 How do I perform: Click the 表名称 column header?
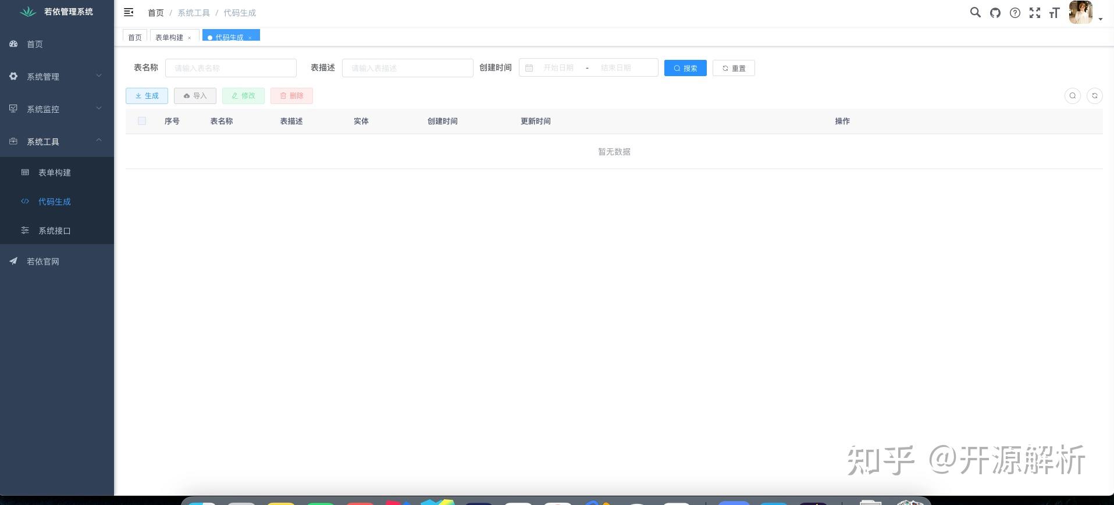coord(222,121)
